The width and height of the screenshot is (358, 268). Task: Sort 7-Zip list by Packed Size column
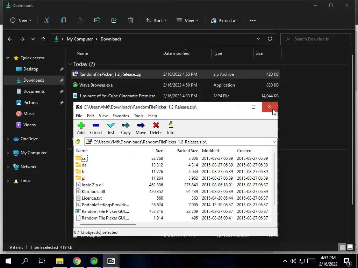click(182, 151)
